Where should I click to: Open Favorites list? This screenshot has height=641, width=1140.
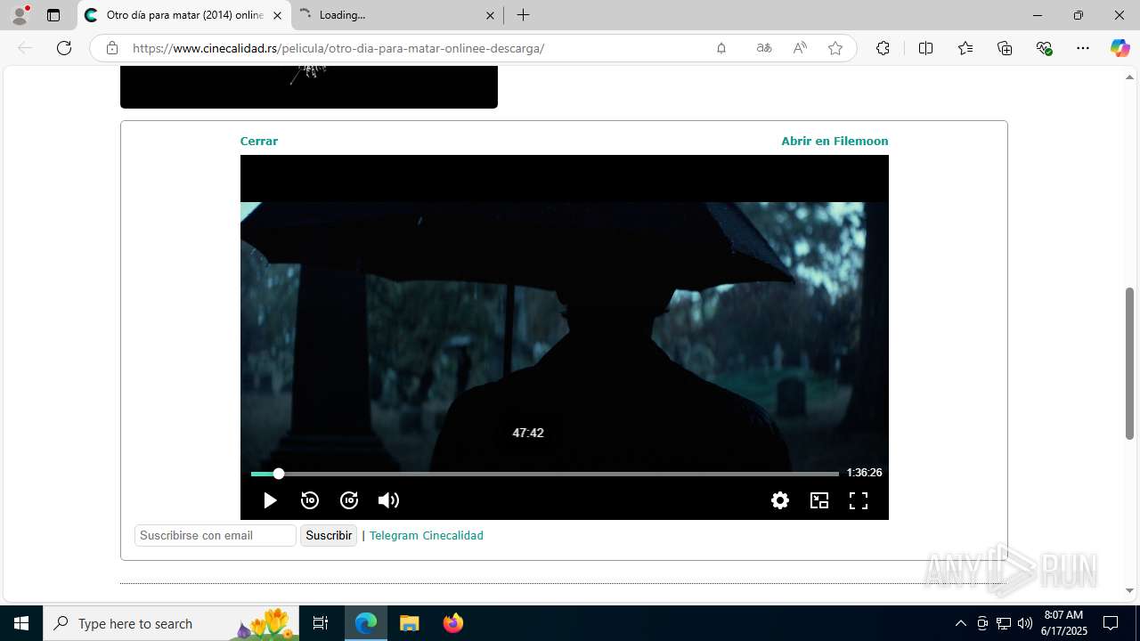click(965, 48)
